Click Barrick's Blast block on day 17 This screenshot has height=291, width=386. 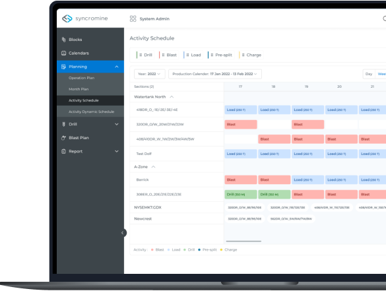(241, 179)
